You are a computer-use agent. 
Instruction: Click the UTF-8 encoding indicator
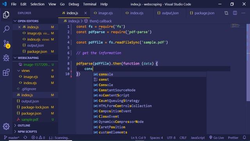pos(171,137)
